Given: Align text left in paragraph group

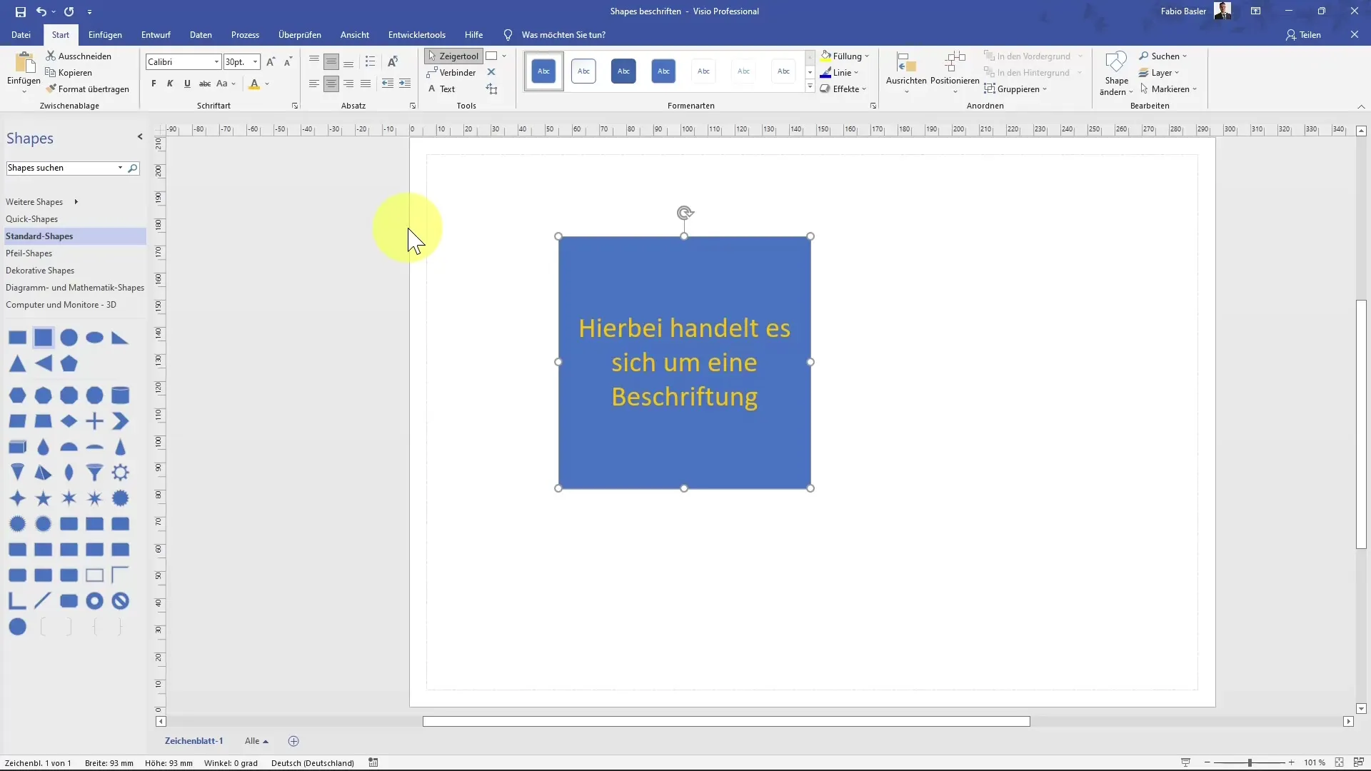Looking at the screenshot, I should [x=314, y=84].
